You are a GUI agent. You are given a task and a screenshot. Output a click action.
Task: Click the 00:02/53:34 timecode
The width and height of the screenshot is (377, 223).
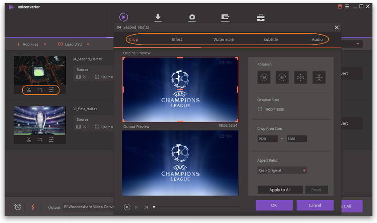point(228,125)
